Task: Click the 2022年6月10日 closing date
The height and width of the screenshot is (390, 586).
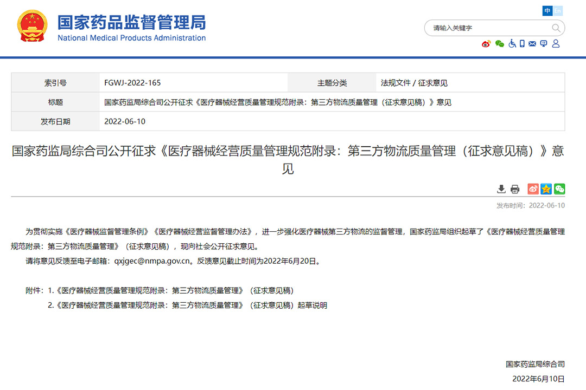Action: [538, 379]
